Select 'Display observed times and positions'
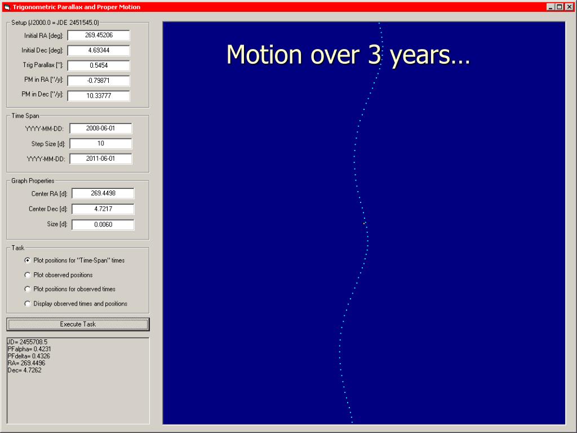The height and width of the screenshot is (433, 577). (x=27, y=304)
